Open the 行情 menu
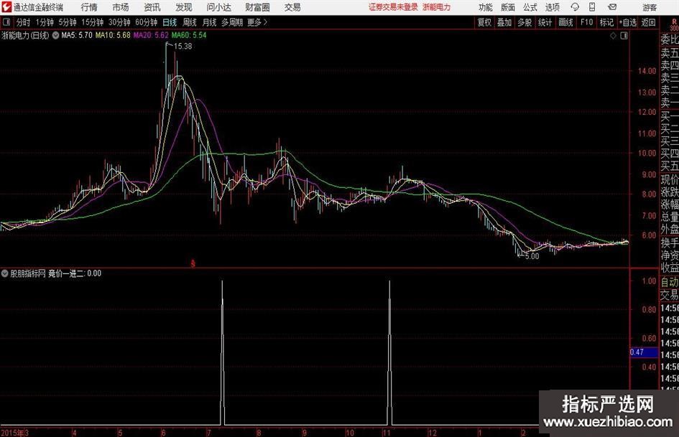 (89, 7)
